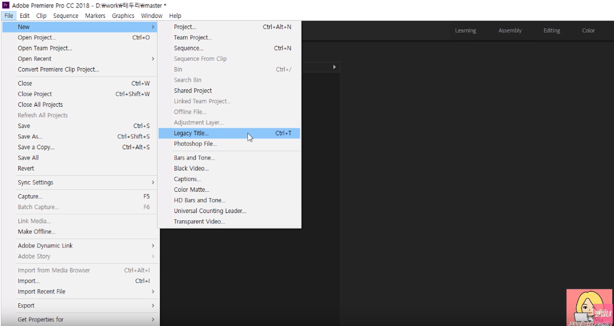Choose Import... with Ctrl+I

coord(80,281)
